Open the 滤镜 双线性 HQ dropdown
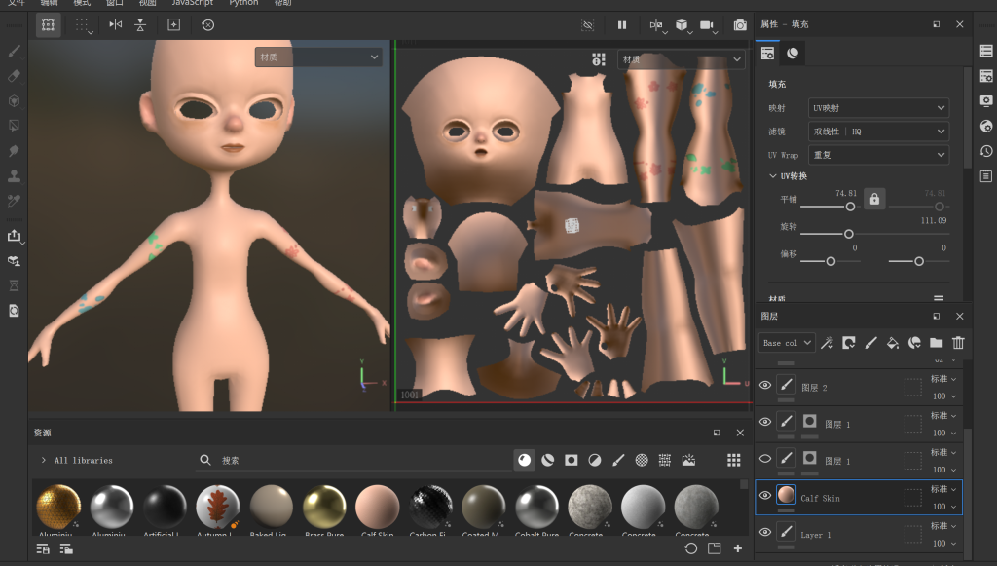Viewport: 997px width, 566px height. coord(878,132)
